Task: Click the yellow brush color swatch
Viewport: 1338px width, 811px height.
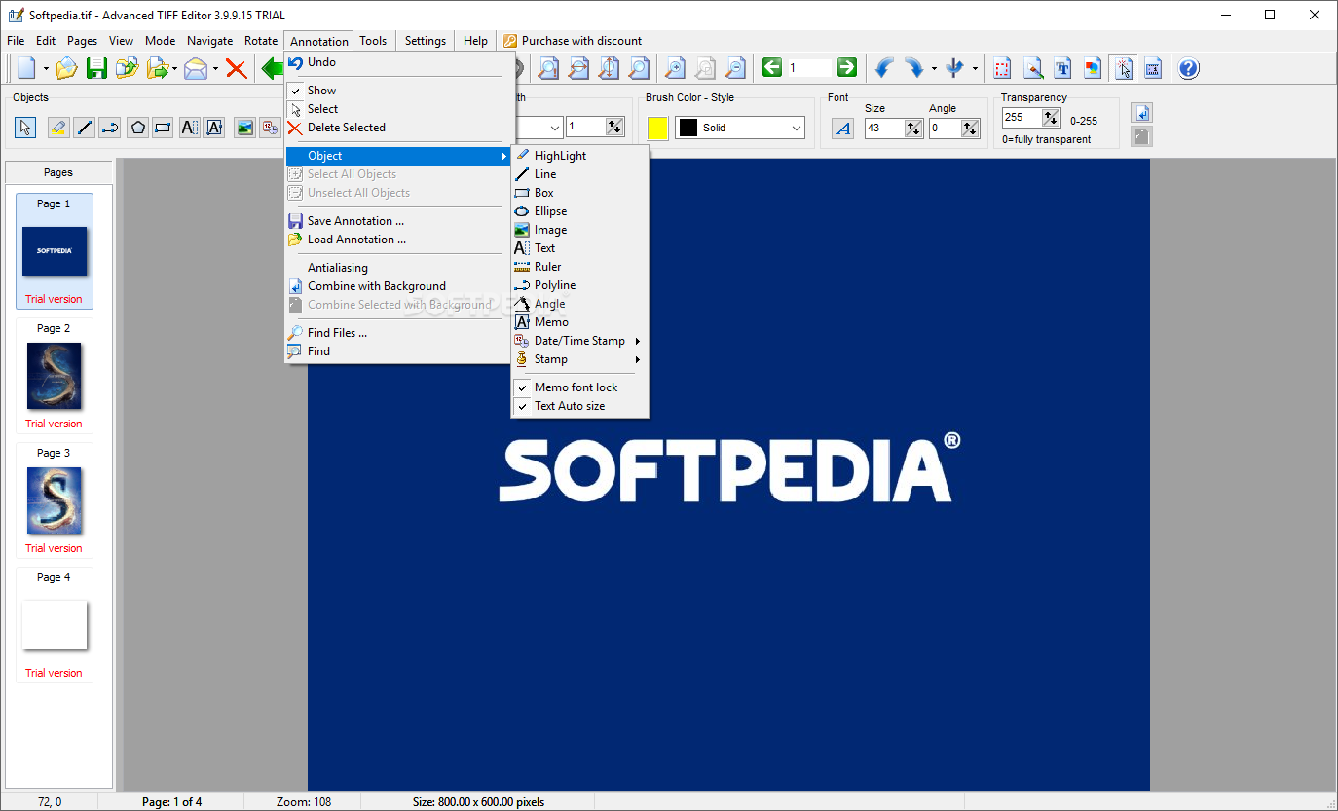Action: click(658, 128)
